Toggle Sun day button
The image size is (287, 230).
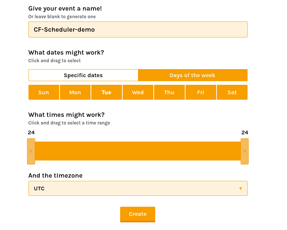[x=43, y=92]
